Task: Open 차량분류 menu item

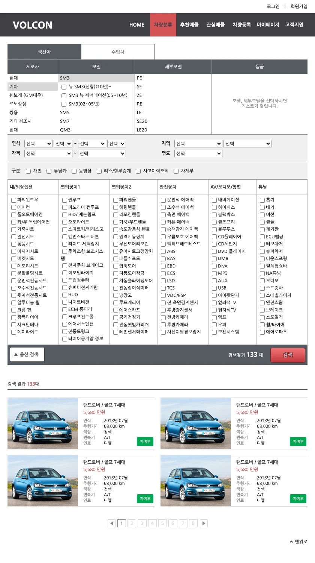Action: coord(163,25)
